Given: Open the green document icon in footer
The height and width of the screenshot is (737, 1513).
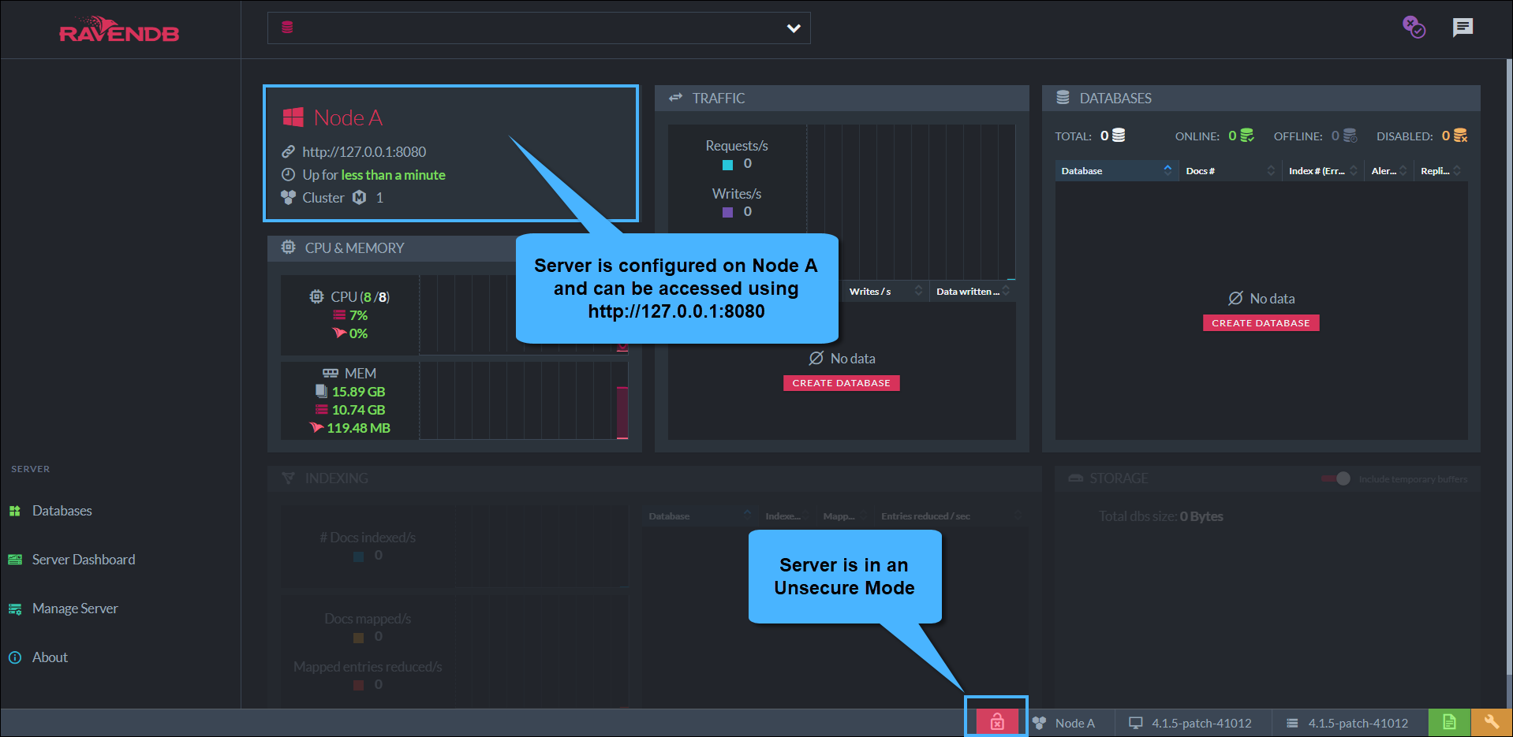Looking at the screenshot, I should (x=1449, y=722).
